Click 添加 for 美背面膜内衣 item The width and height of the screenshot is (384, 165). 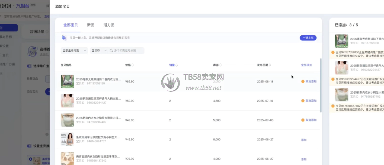pos(304,159)
